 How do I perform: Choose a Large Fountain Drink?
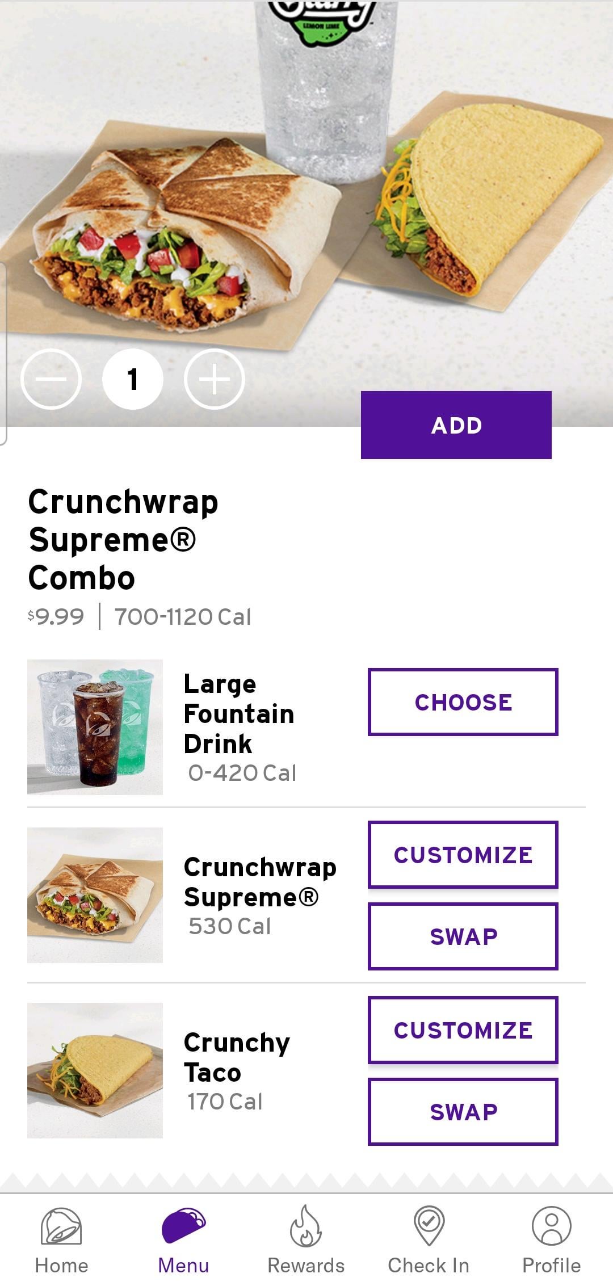point(463,702)
